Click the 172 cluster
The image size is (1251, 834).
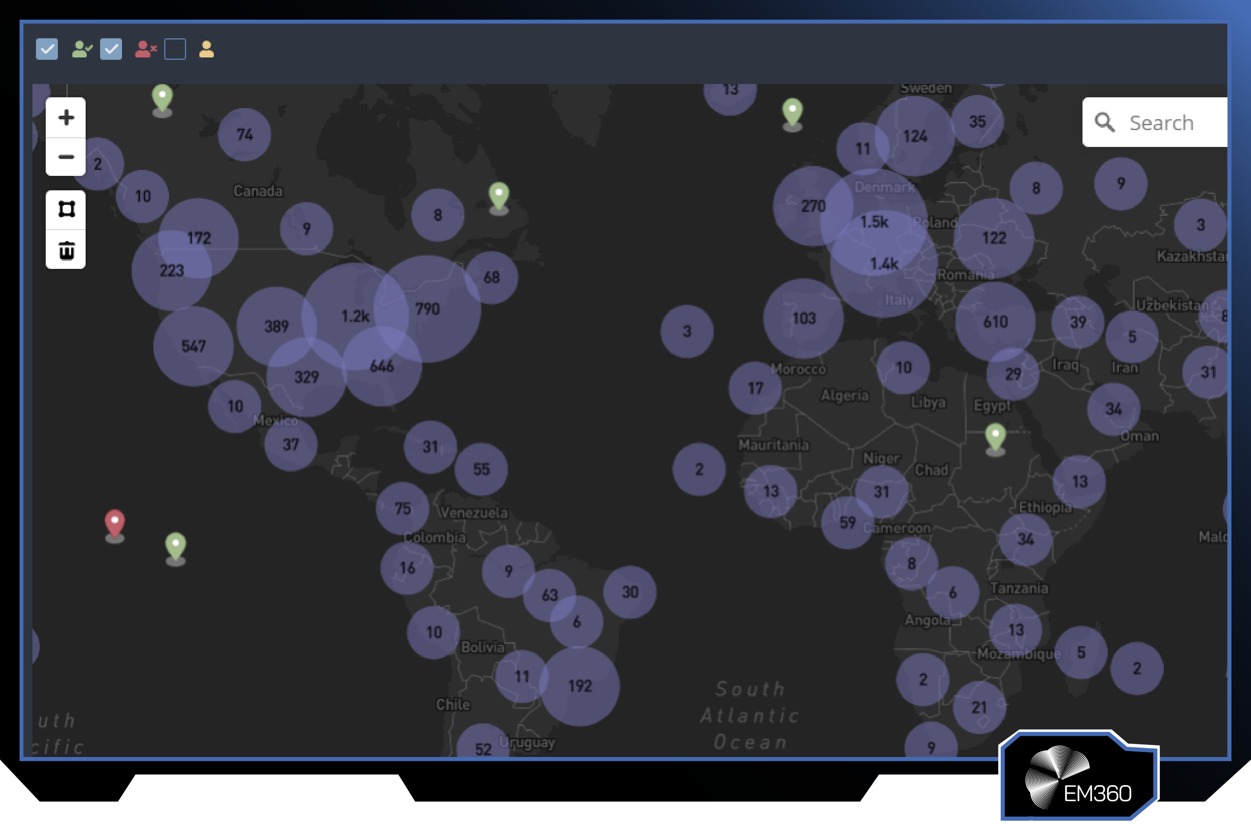198,238
